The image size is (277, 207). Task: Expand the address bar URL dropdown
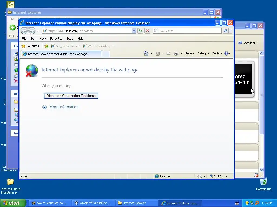pos(134,31)
